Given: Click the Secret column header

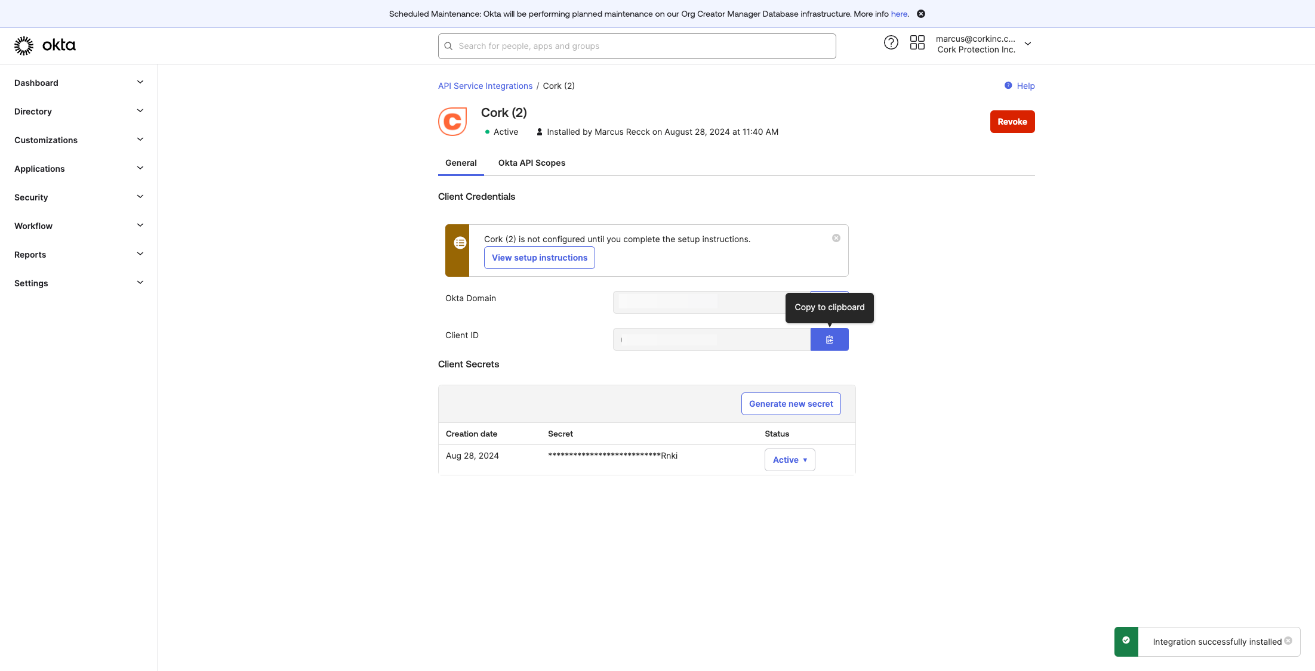Looking at the screenshot, I should point(560,434).
